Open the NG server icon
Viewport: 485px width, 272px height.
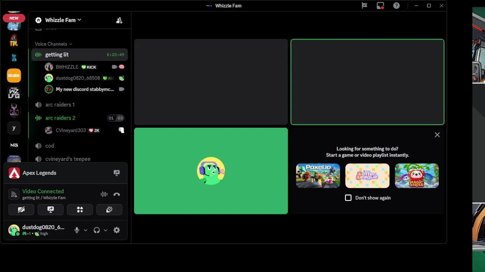tap(14, 145)
